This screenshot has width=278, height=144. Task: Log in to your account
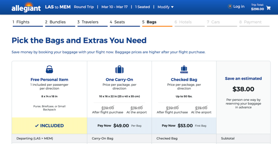(x=239, y=7)
